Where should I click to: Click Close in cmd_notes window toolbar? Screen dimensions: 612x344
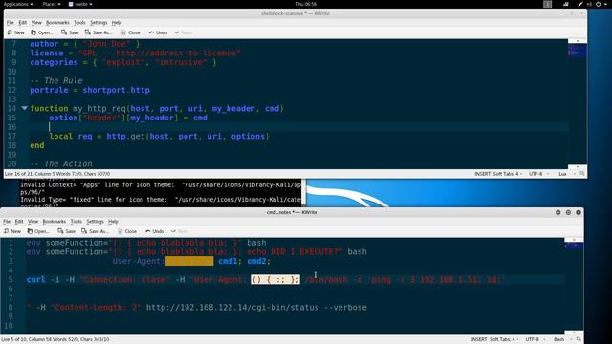(x=127, y=231)
